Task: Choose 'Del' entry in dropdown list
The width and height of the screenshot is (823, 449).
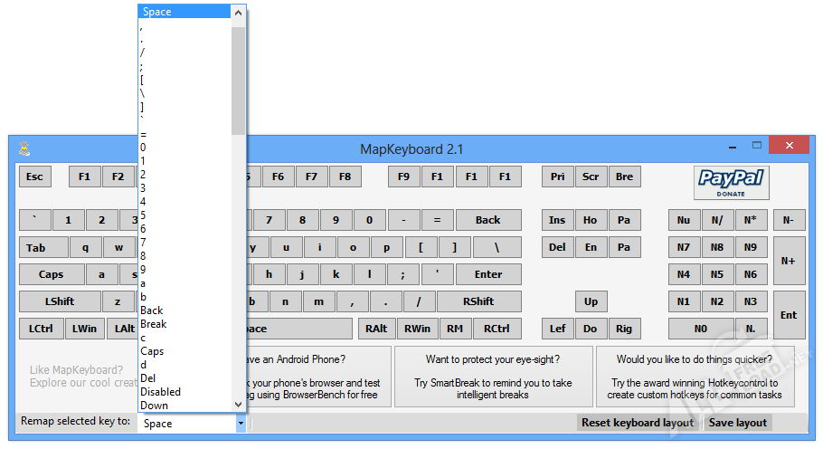Action: 148,378
